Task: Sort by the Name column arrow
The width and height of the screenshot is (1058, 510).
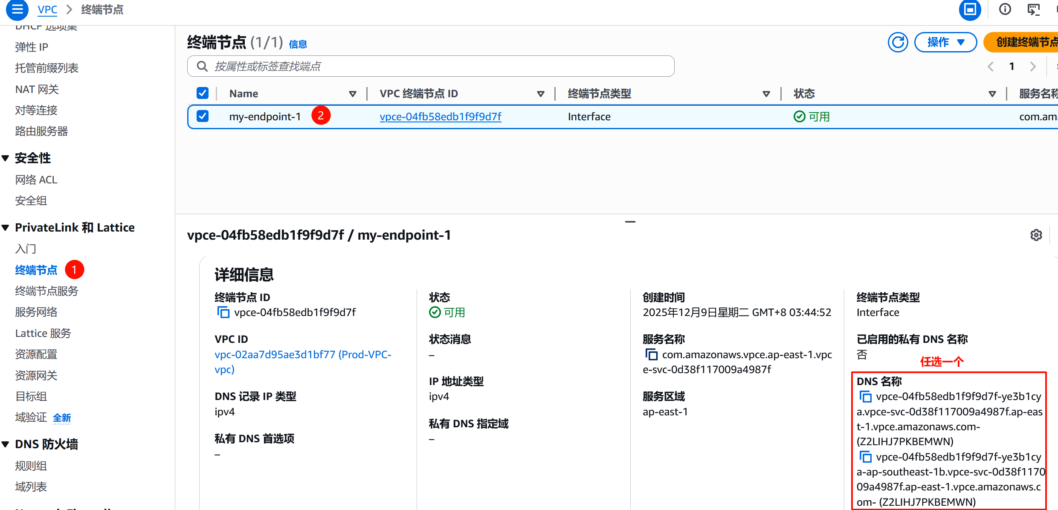Action: [352, 94]
